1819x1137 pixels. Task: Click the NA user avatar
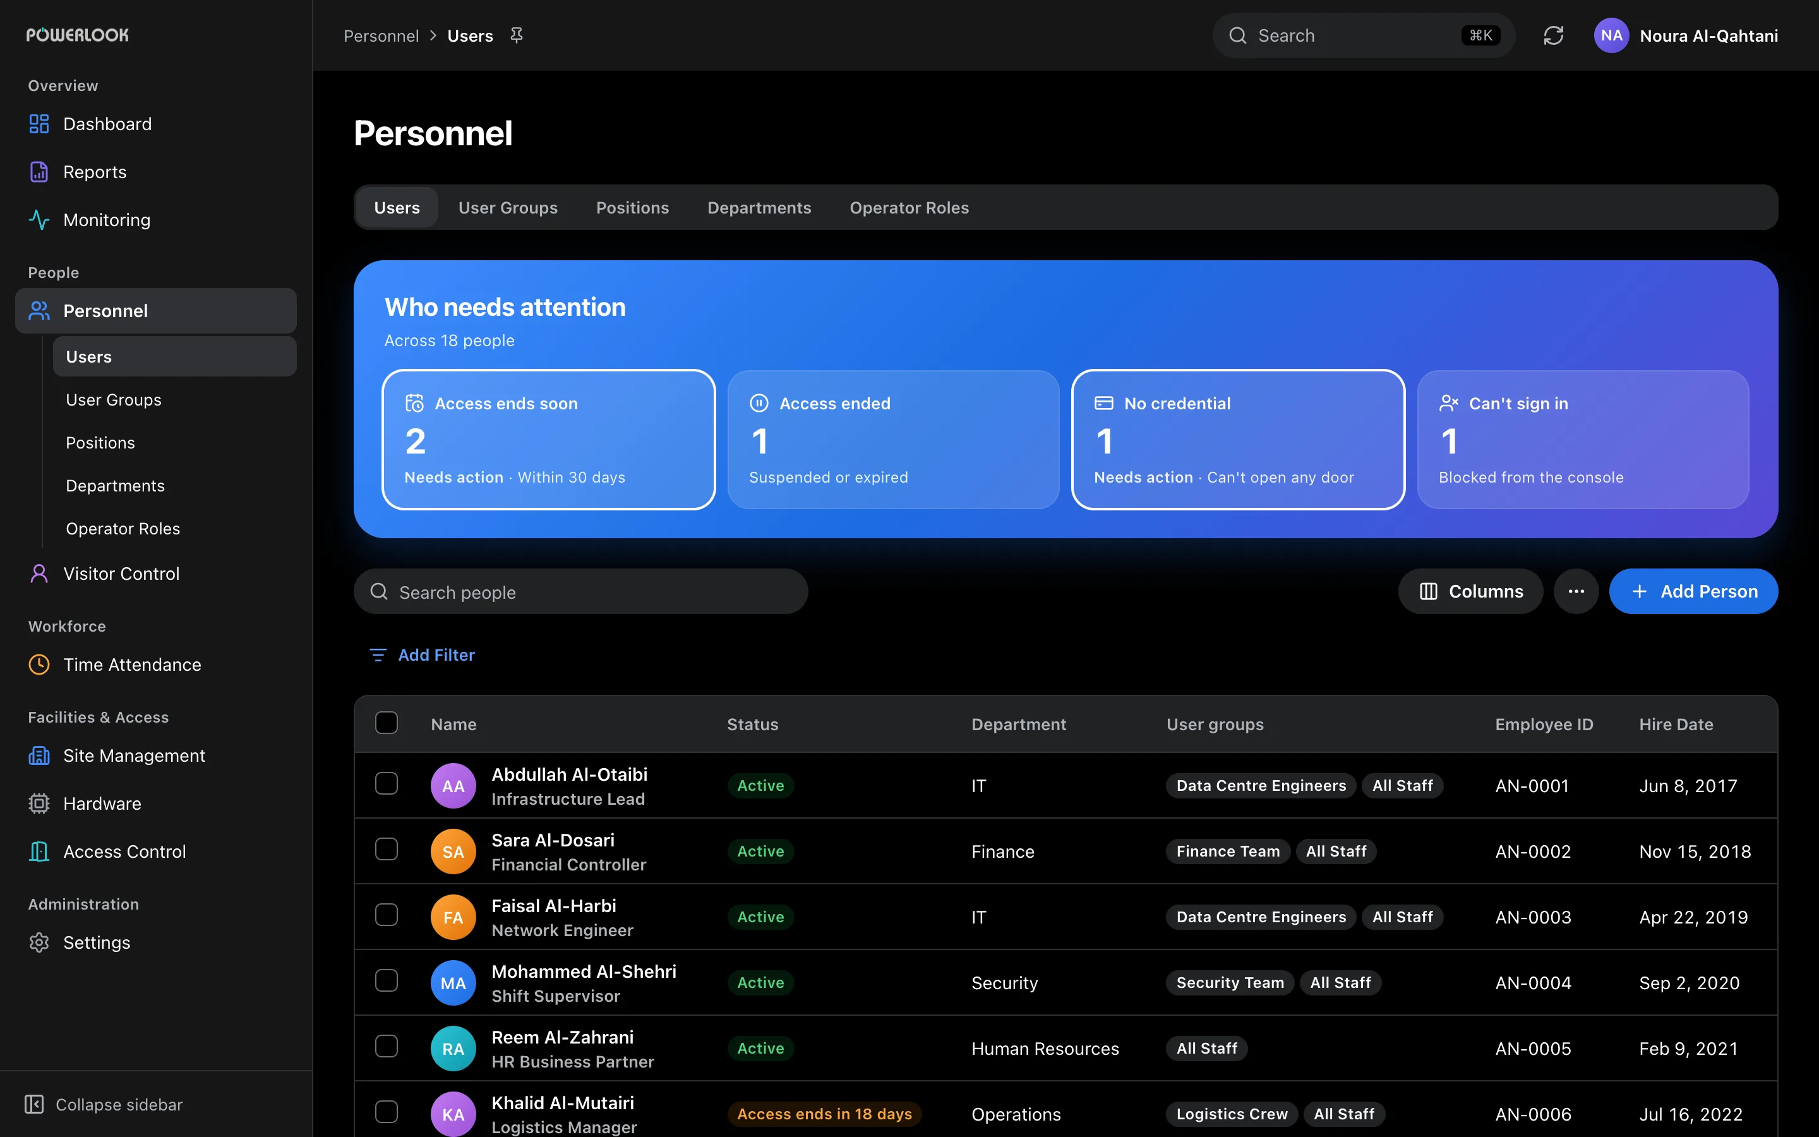click(1611, 35)
